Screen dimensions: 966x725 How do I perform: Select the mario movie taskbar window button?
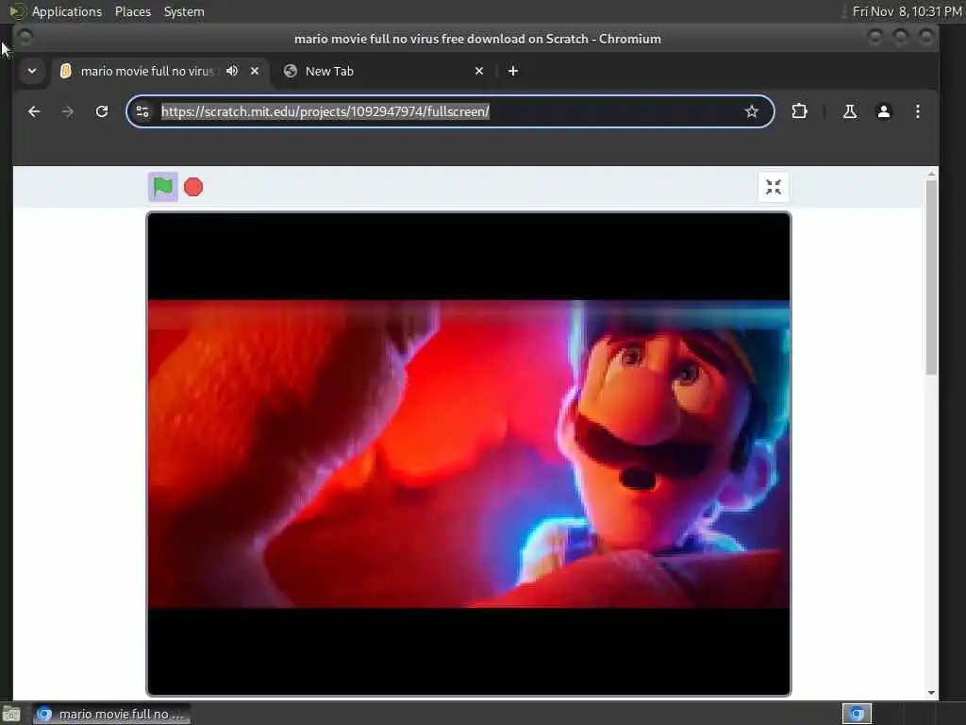click(x=111, y=714)
